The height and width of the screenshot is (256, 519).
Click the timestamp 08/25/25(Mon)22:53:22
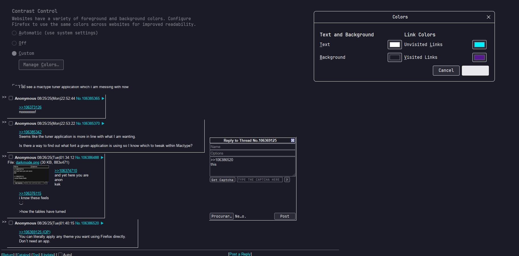click(56, 123)
